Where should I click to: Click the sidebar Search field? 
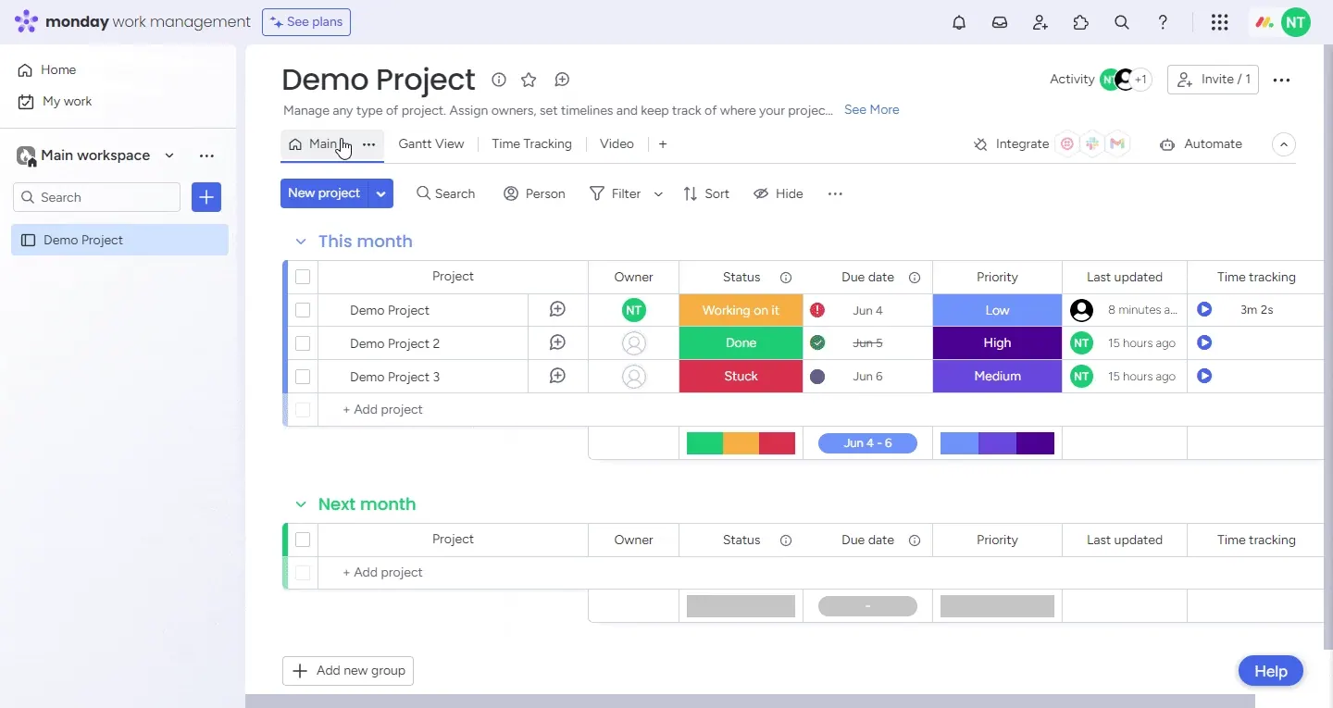pyautogui.click(x=97, y=197)
